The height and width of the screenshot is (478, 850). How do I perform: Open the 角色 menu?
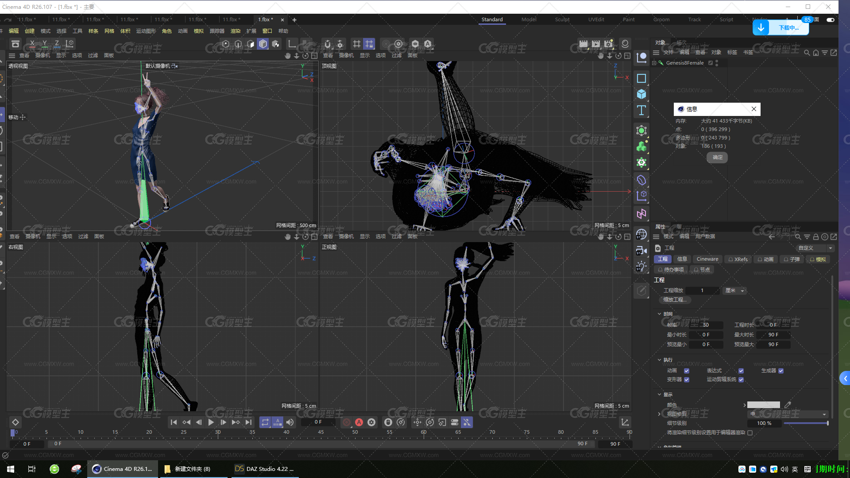click(x=166, y=31)
